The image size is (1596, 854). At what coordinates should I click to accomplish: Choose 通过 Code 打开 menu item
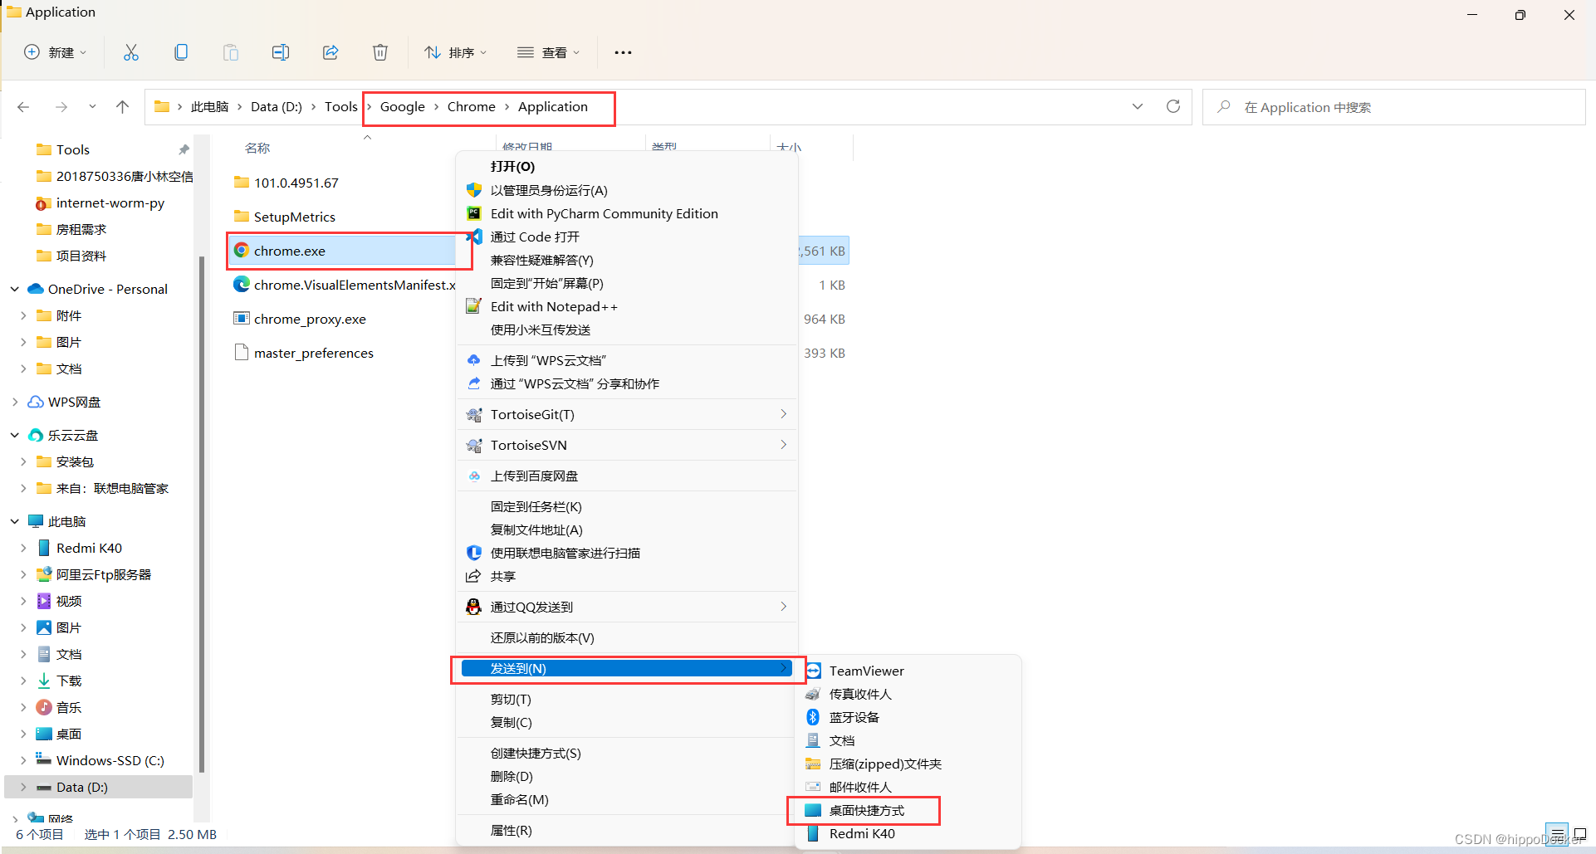[x=627, y=237]
